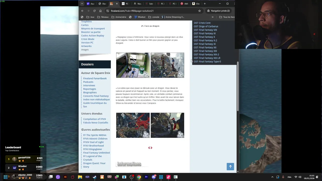The image size is (322, 181).
Task: Open the browser home page
Action: tap(100, 11)
